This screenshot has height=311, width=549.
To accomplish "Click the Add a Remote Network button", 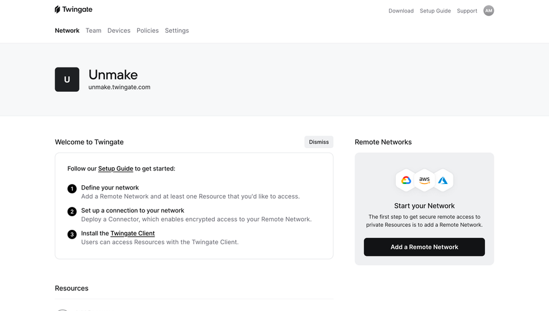I will [424, 247].
